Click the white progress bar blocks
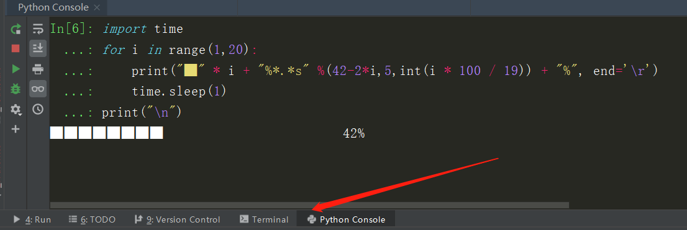 106,133
